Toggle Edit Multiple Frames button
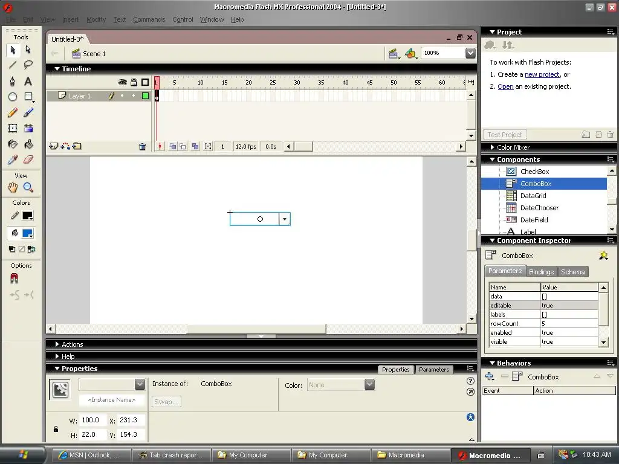 point(195,146)
